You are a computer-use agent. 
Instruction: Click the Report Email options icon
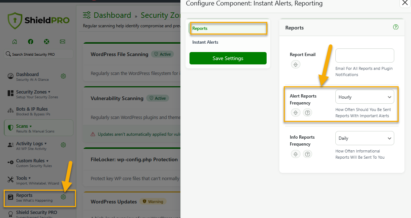click(296, 64)
